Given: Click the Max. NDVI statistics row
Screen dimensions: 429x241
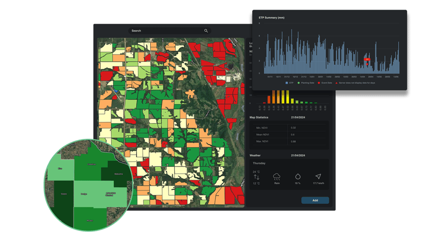Looking at the screenshot, I should pyautogui.click(x=289, y=141).
